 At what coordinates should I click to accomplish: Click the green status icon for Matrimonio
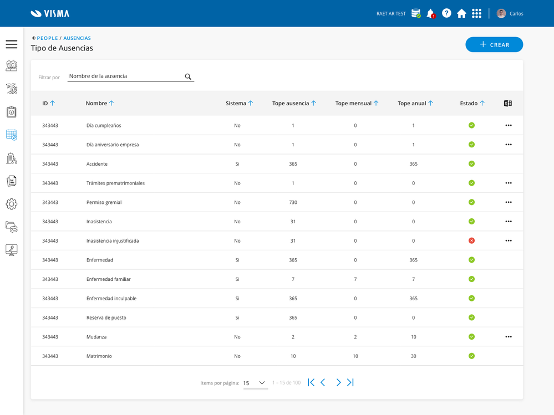[x=471, y=356]
